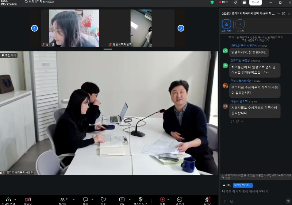Pop out the chat panel window
This screenshot has width=292, height=205.
pos(284,13)
